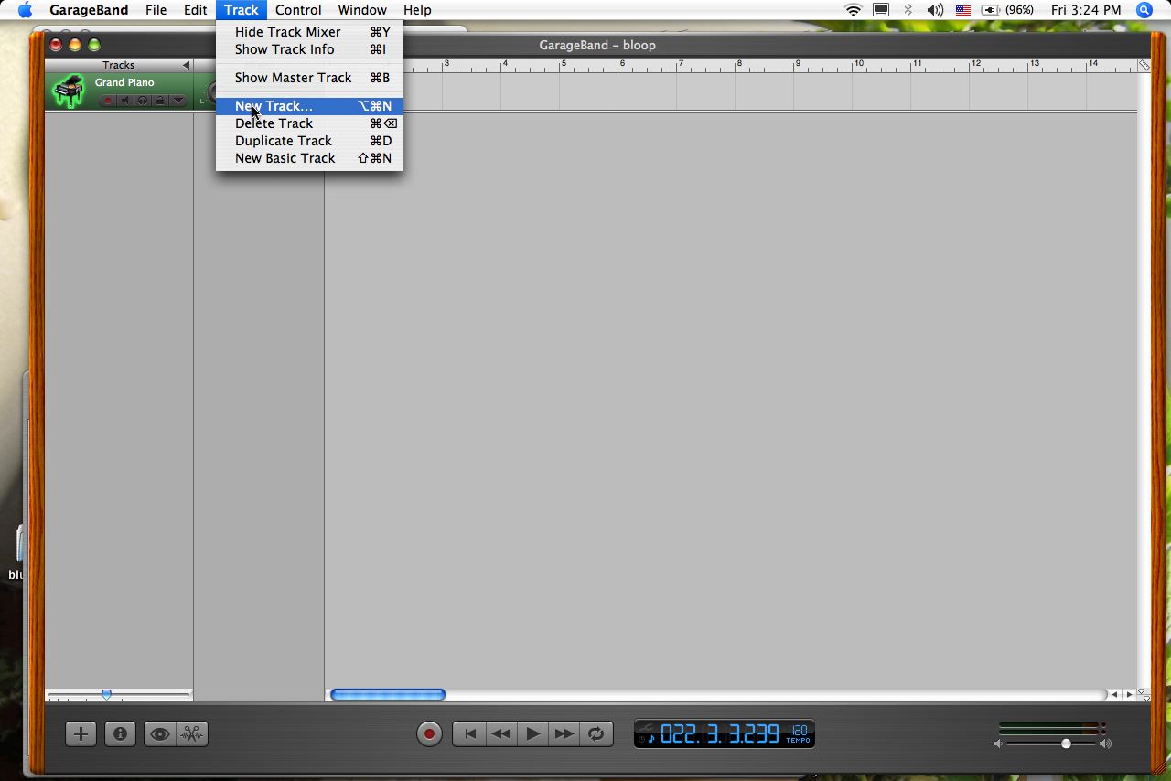
Task: Switch time display to clock mode
Action: coord(641,739)
